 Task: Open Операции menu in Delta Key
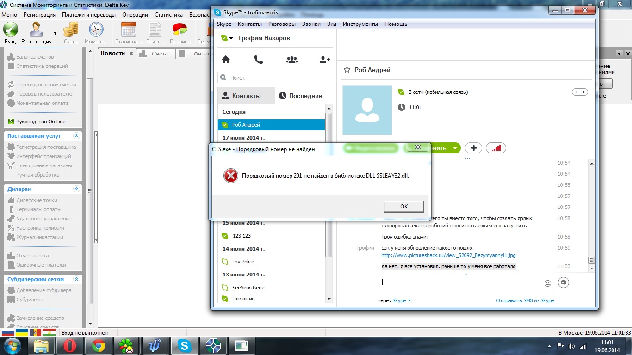135,15
